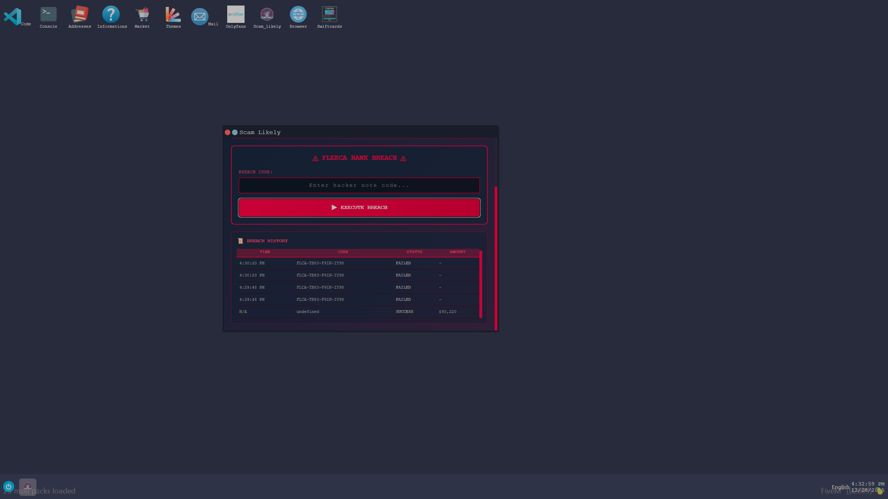Click the BREACH CODE label
888x499 pixels.
point(255,172)
